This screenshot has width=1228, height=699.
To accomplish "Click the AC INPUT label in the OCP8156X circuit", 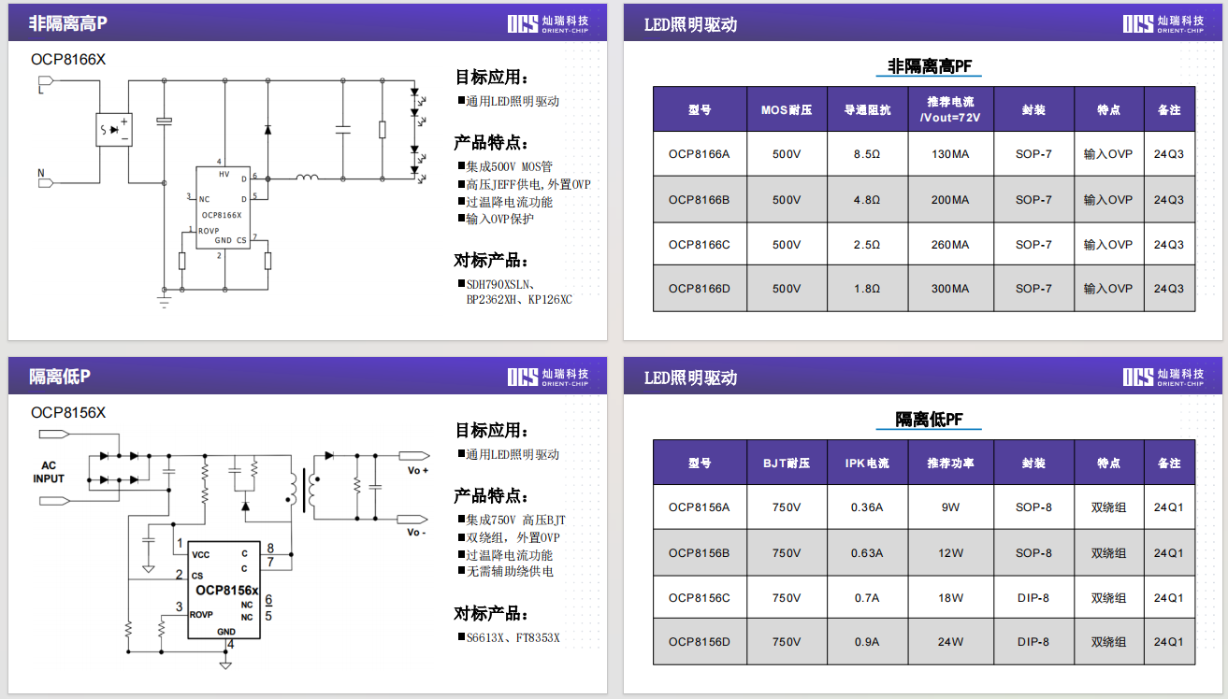I will pyautogui.click(x=49, y=472).
